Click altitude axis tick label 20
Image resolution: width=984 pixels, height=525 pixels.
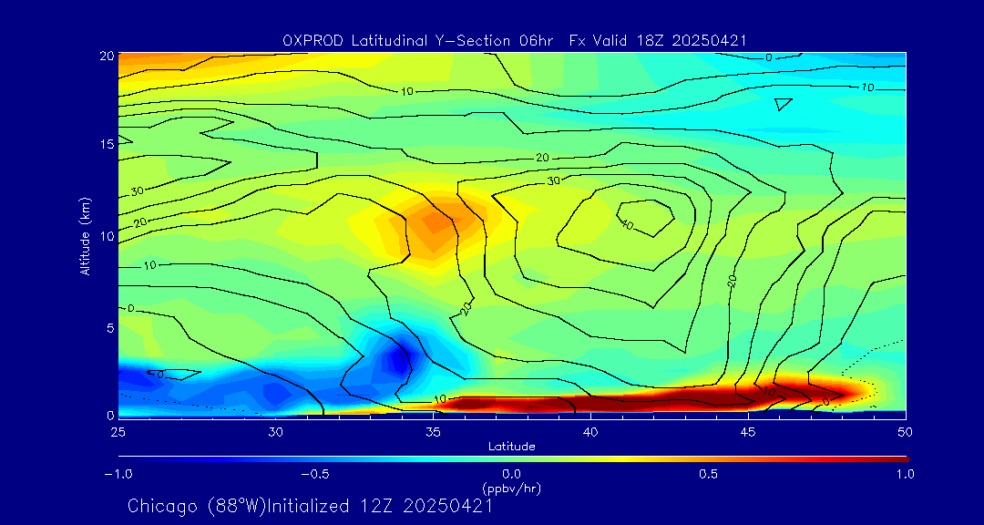pyautogui.click(x=107, y=56)
